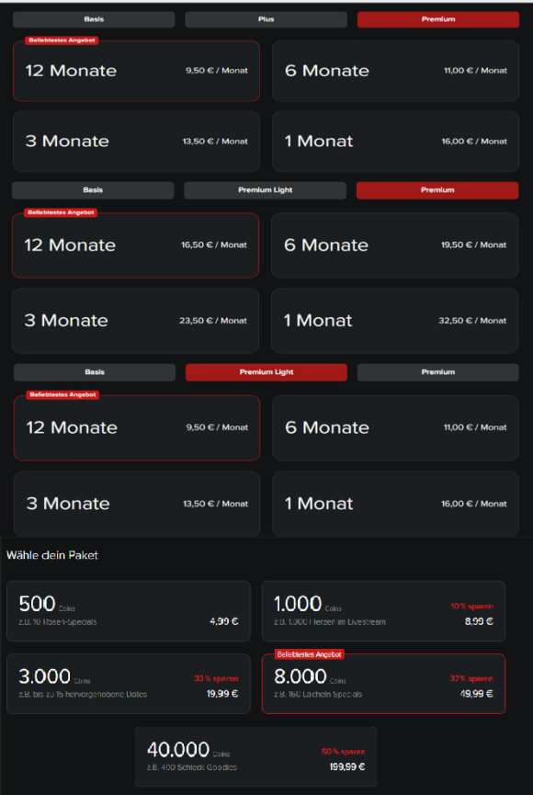Viewport: 533px width, 795px height.
Task: Select the 1 Monat 32,50 € plan
Action: (x=394, y=321)
